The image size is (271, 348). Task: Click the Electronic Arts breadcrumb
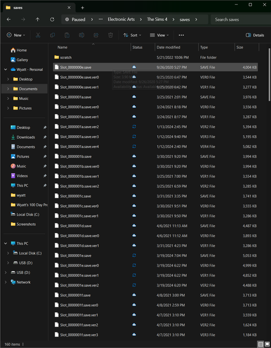point(121,20)
